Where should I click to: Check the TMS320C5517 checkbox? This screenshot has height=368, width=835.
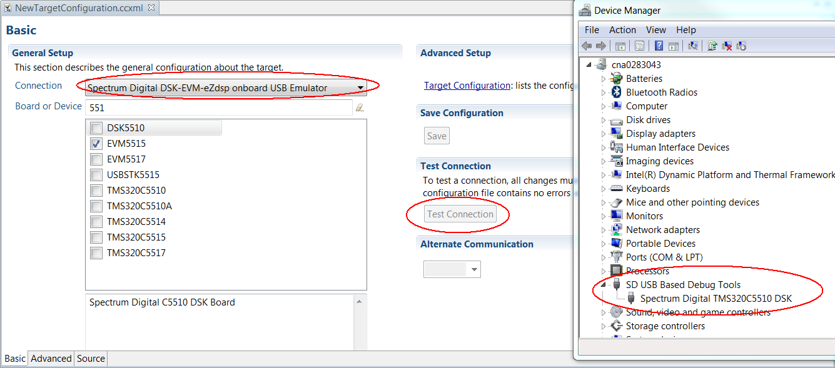(96, 253)
